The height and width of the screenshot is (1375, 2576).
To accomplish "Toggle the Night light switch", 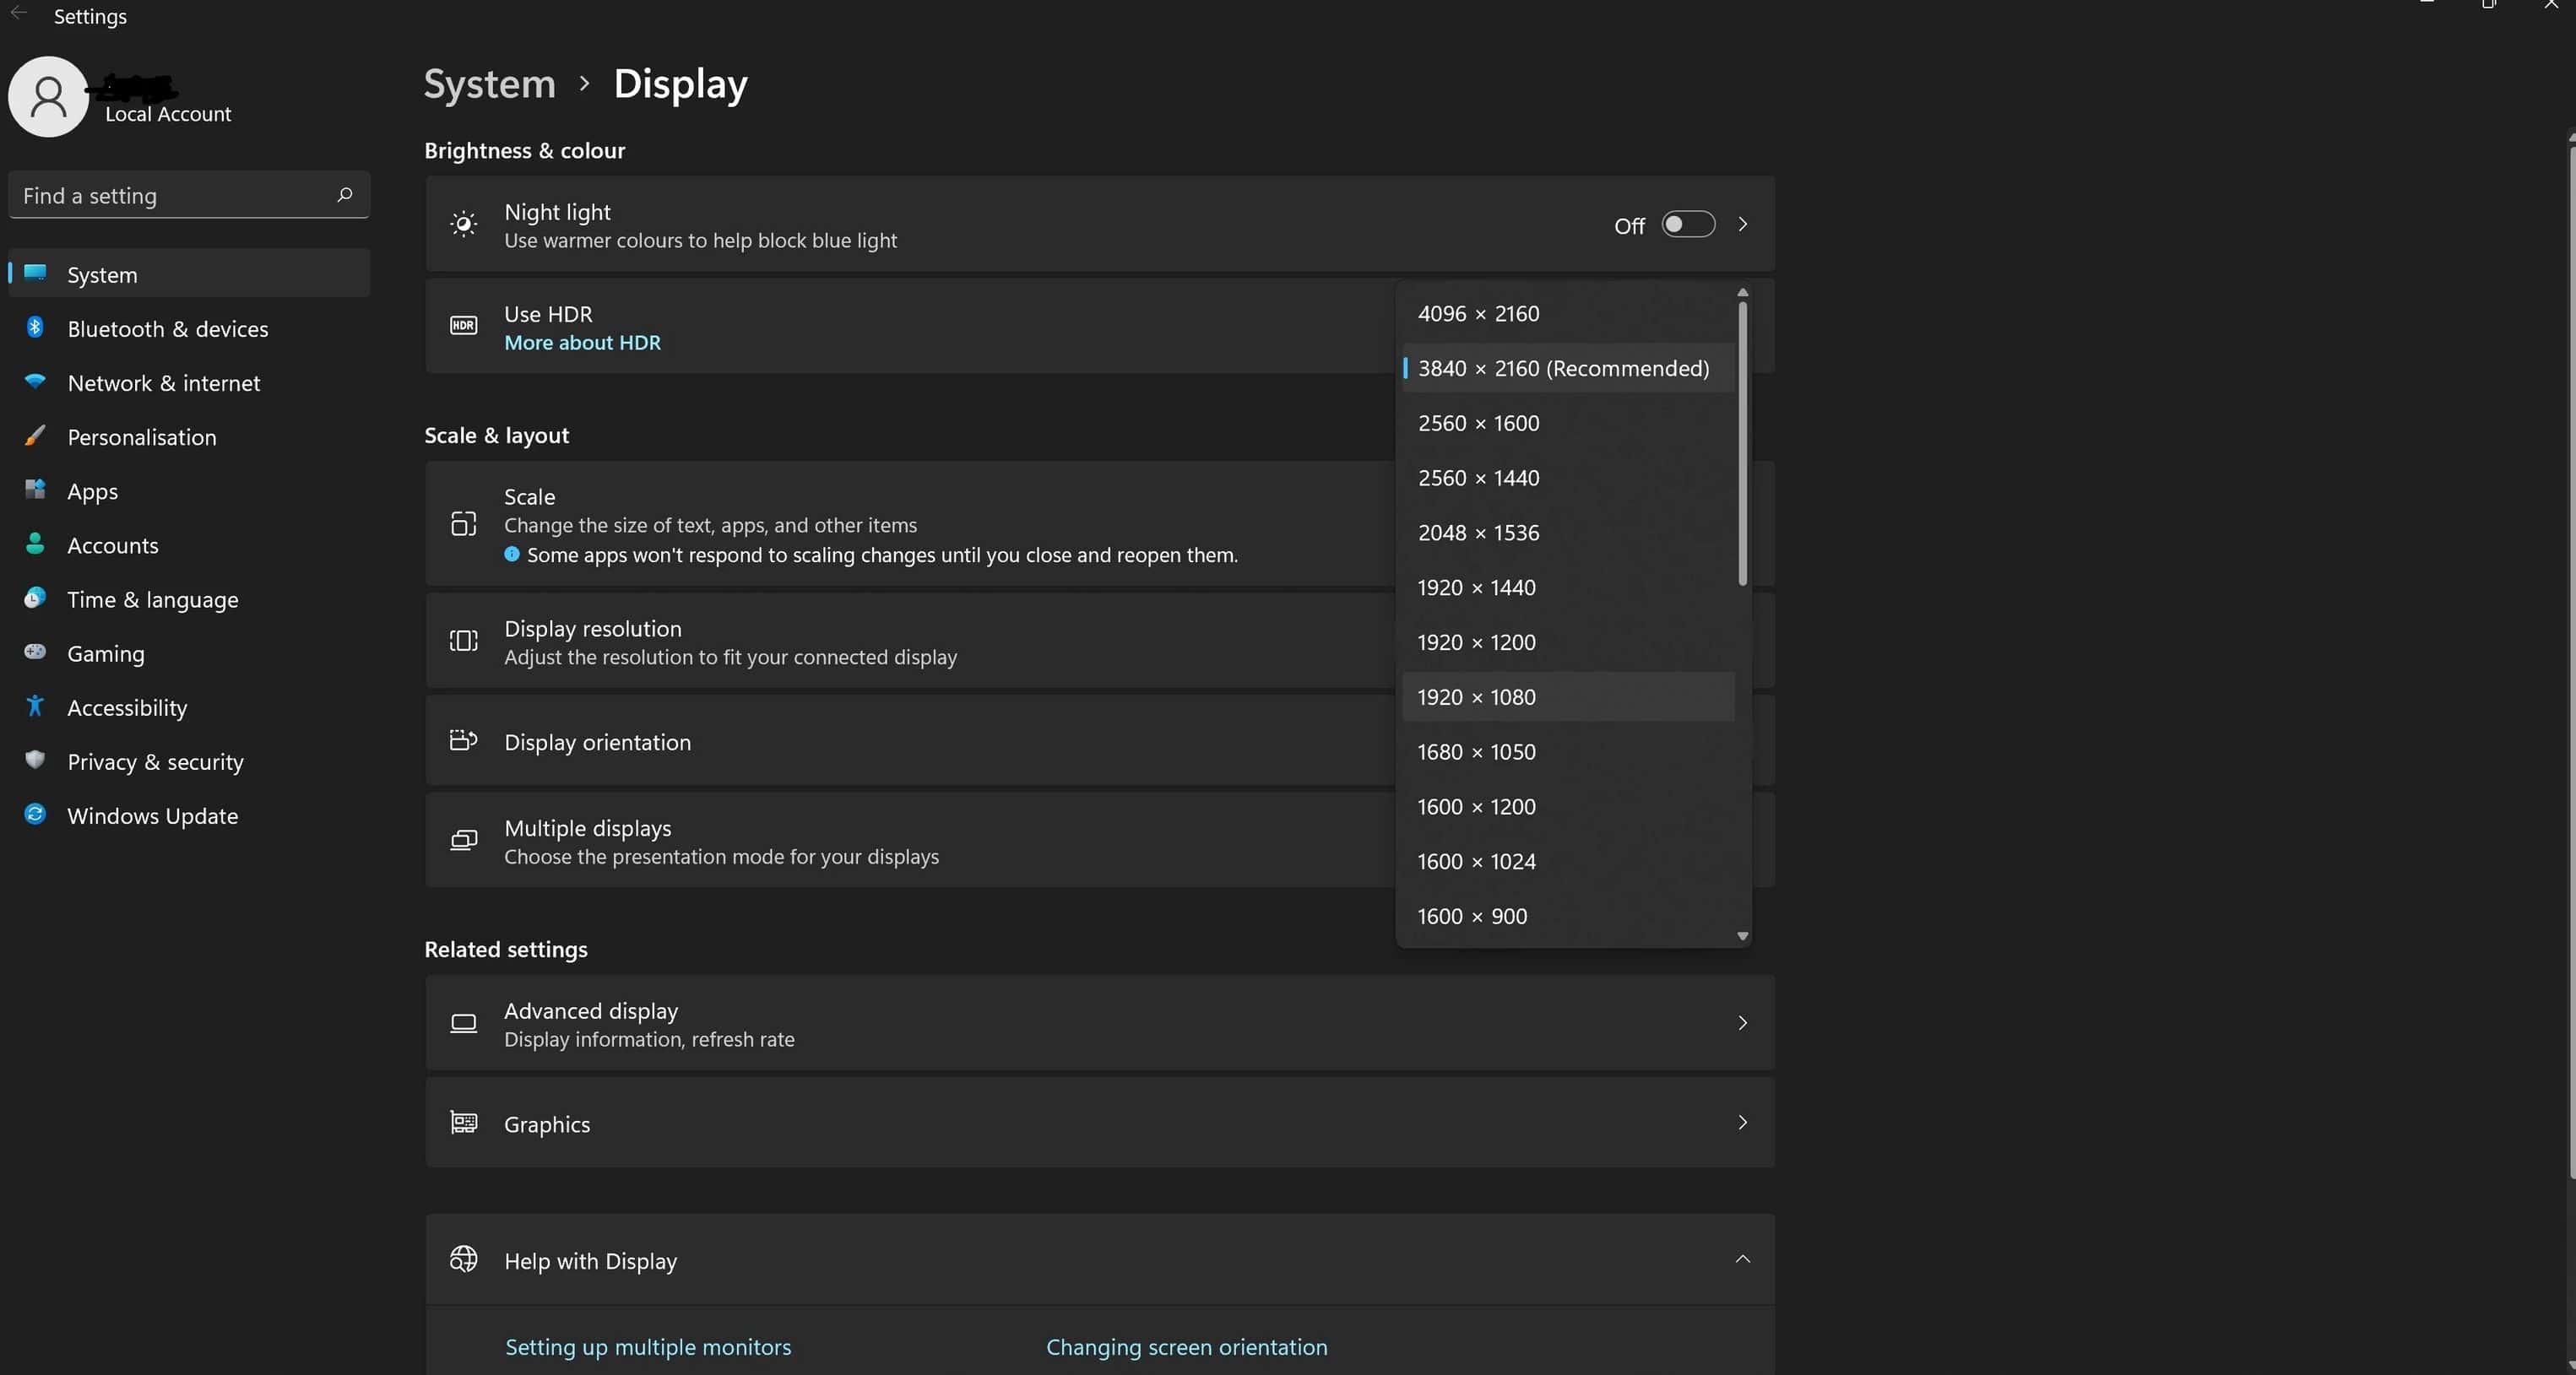I will click(1687, 225).
